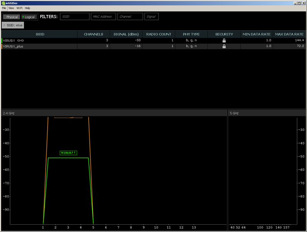Click the security lock icon for VIRUS!!_plus

224,46
